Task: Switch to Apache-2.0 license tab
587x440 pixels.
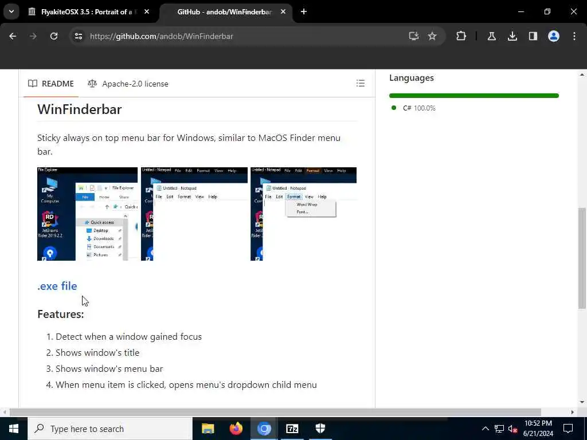Action: point(128,84)
